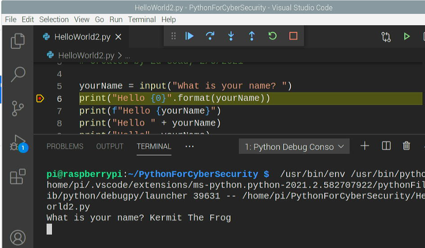
Task: Click 'What is your name? Kermit The Frog' output
Action: coord(139,218)
